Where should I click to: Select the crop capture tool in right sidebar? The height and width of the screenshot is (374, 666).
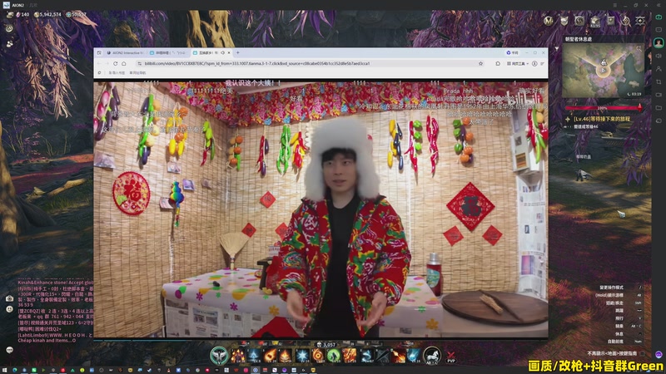pos(659,81)
